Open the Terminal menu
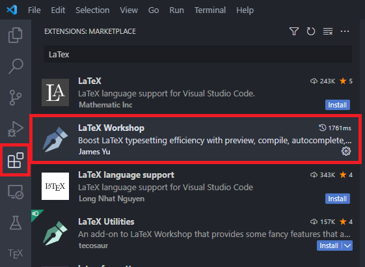This screenshot has width=365, height=267. [x=210, y=10]
